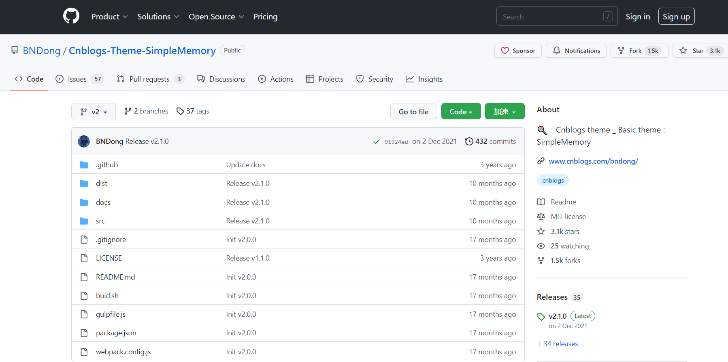728x362 pixels.
Task: Click the file icon next to webpack.config.js
Action: pyautogui.click(x=84, y=352)
